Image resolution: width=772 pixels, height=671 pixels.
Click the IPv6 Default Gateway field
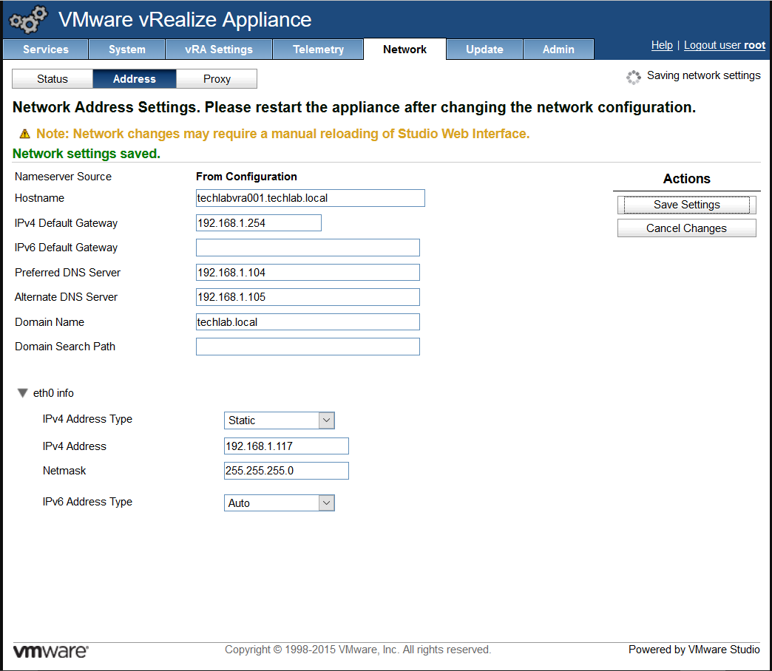308,248
